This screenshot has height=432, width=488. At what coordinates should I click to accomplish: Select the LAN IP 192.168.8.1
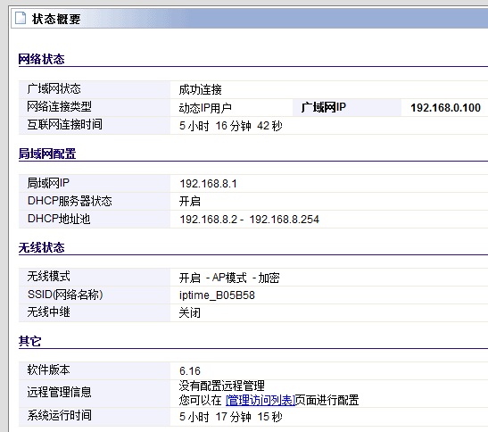tap(208, 184)
